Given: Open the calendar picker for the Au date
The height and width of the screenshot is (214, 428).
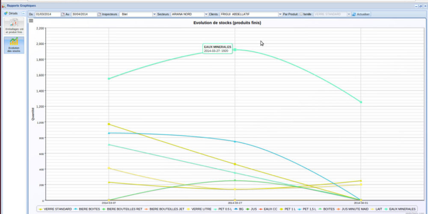Looking at the screenshot, I should (x=99, y=14).
